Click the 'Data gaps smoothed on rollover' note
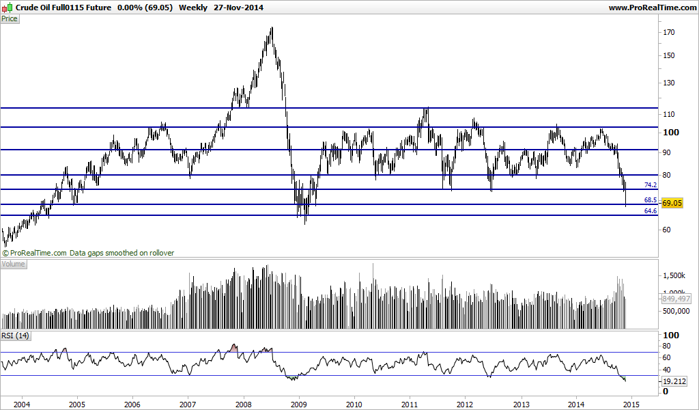This screenshot has height=410, width=699. [x=122, y=253]
